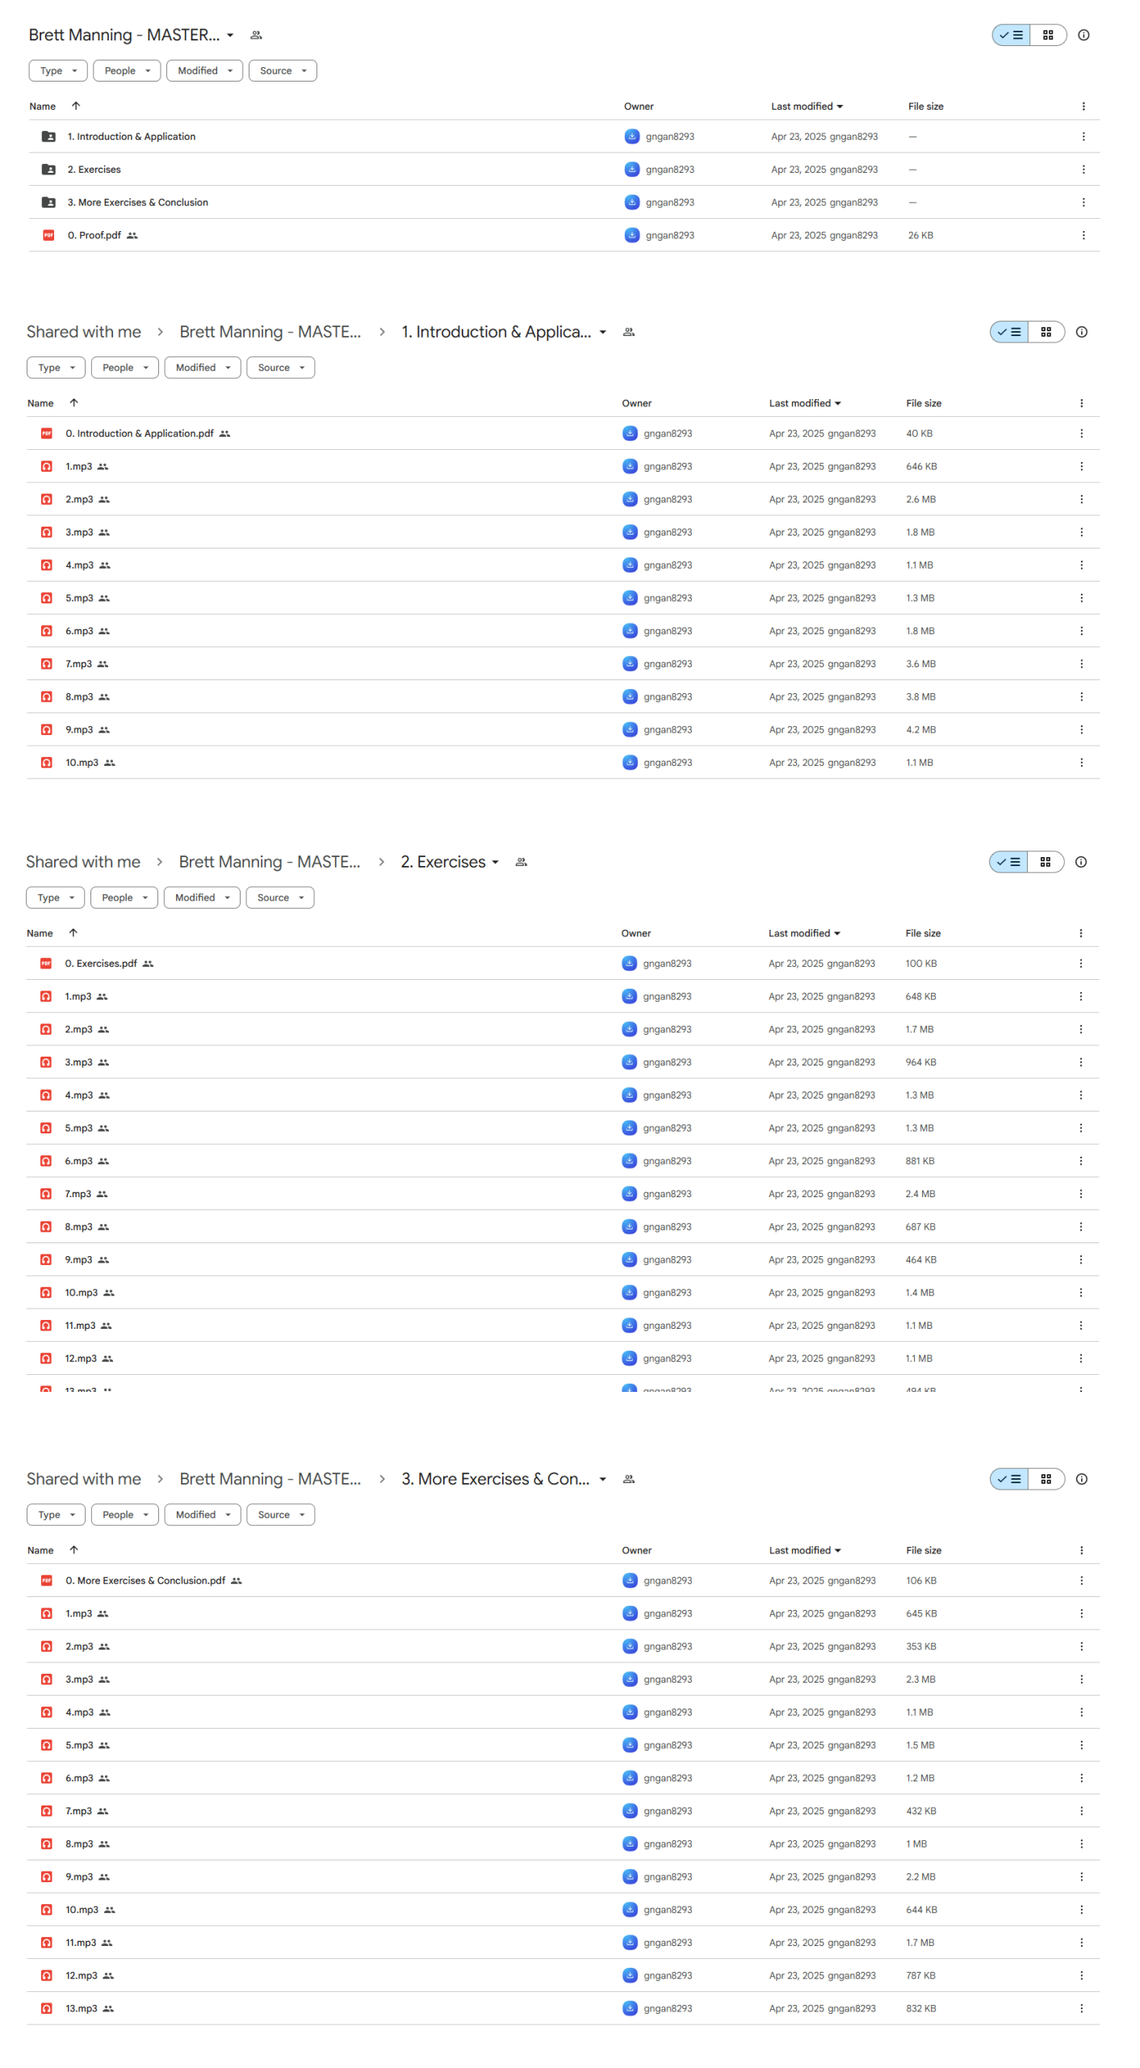View details info icon in 3. More Exercises view

(1081, 1479)
